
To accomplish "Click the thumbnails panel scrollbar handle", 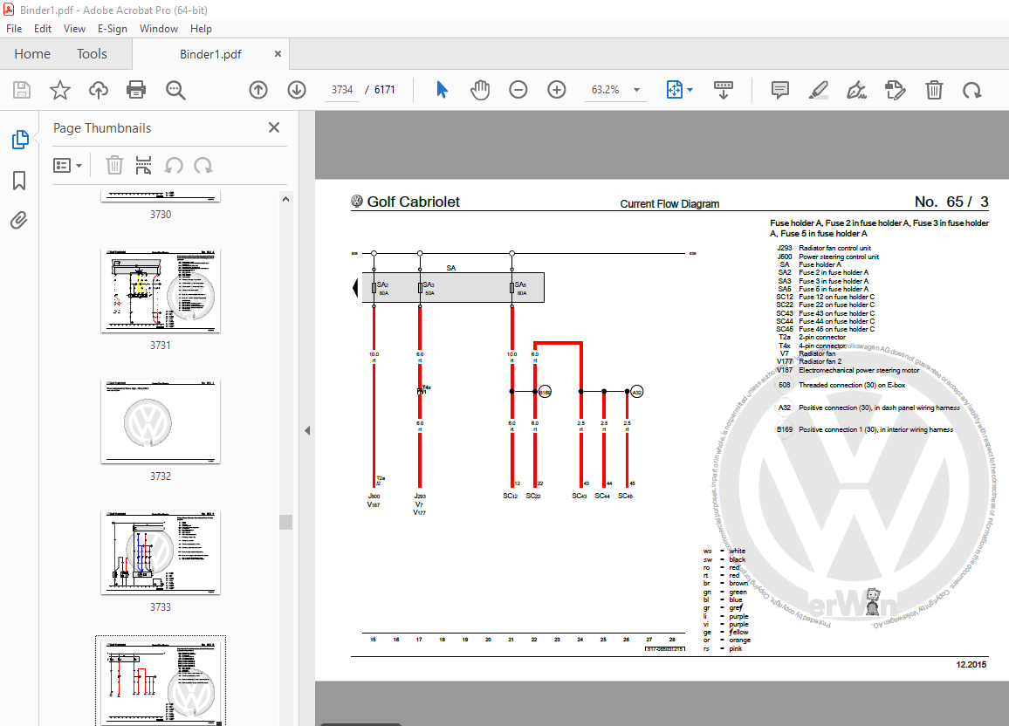I will (x=285, y=522).
